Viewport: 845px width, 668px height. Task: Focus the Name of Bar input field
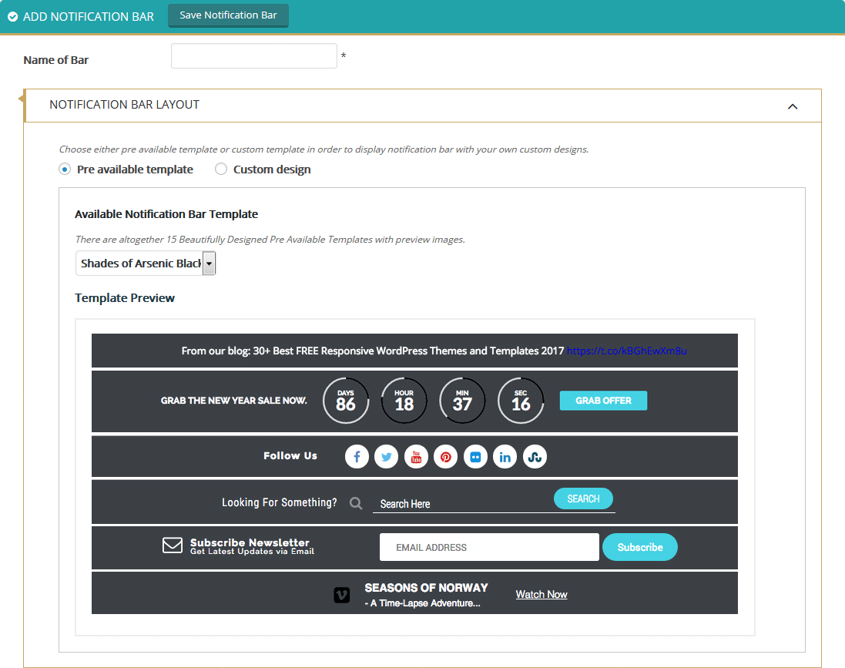tap(254, 56)
